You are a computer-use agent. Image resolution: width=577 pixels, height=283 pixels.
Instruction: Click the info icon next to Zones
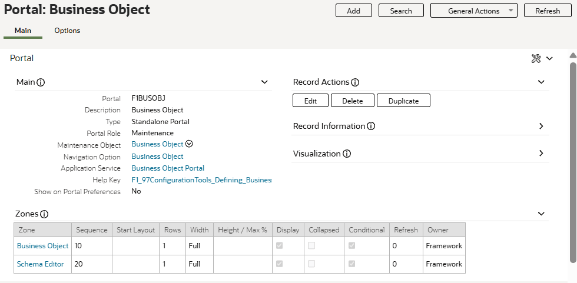pyautogui.click(x=44, y=214)
